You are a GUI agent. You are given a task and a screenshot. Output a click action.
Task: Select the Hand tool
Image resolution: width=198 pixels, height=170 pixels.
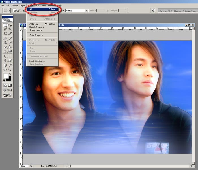pos(5,69)
